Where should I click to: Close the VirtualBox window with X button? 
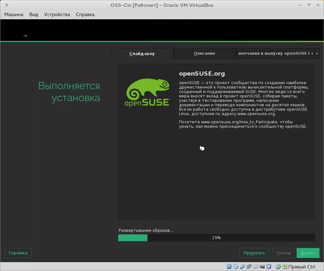[7, 5]
